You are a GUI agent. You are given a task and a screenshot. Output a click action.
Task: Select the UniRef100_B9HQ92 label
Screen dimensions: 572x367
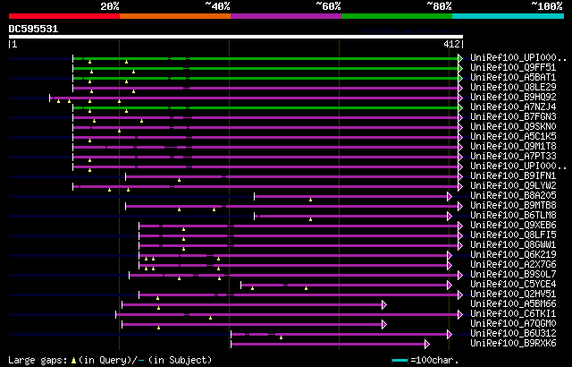tap(513, 98)
